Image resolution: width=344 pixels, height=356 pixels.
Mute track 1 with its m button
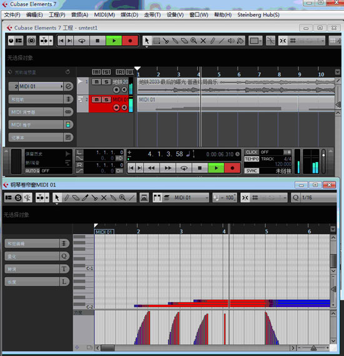96,82
